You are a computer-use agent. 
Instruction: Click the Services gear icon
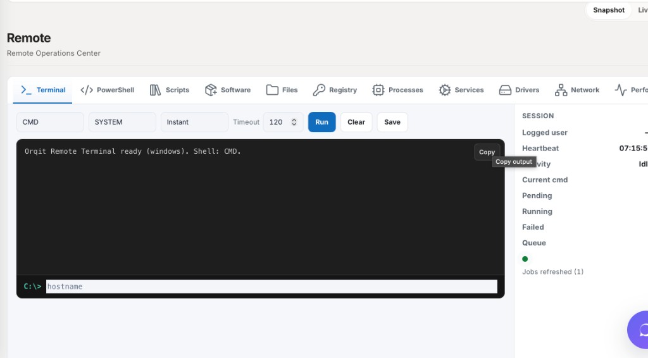[x=445, y=90]
